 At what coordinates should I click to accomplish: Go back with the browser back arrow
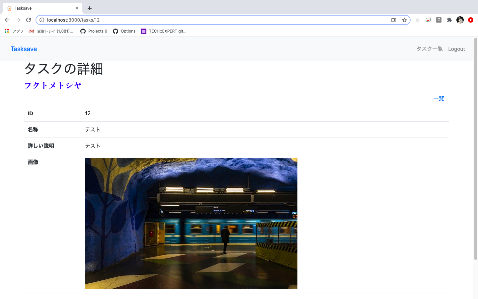[x=7, y=20]
